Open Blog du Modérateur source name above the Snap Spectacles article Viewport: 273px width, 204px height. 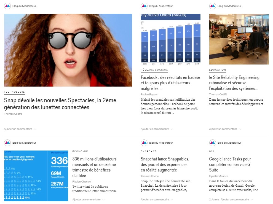[x=24, y=6]
